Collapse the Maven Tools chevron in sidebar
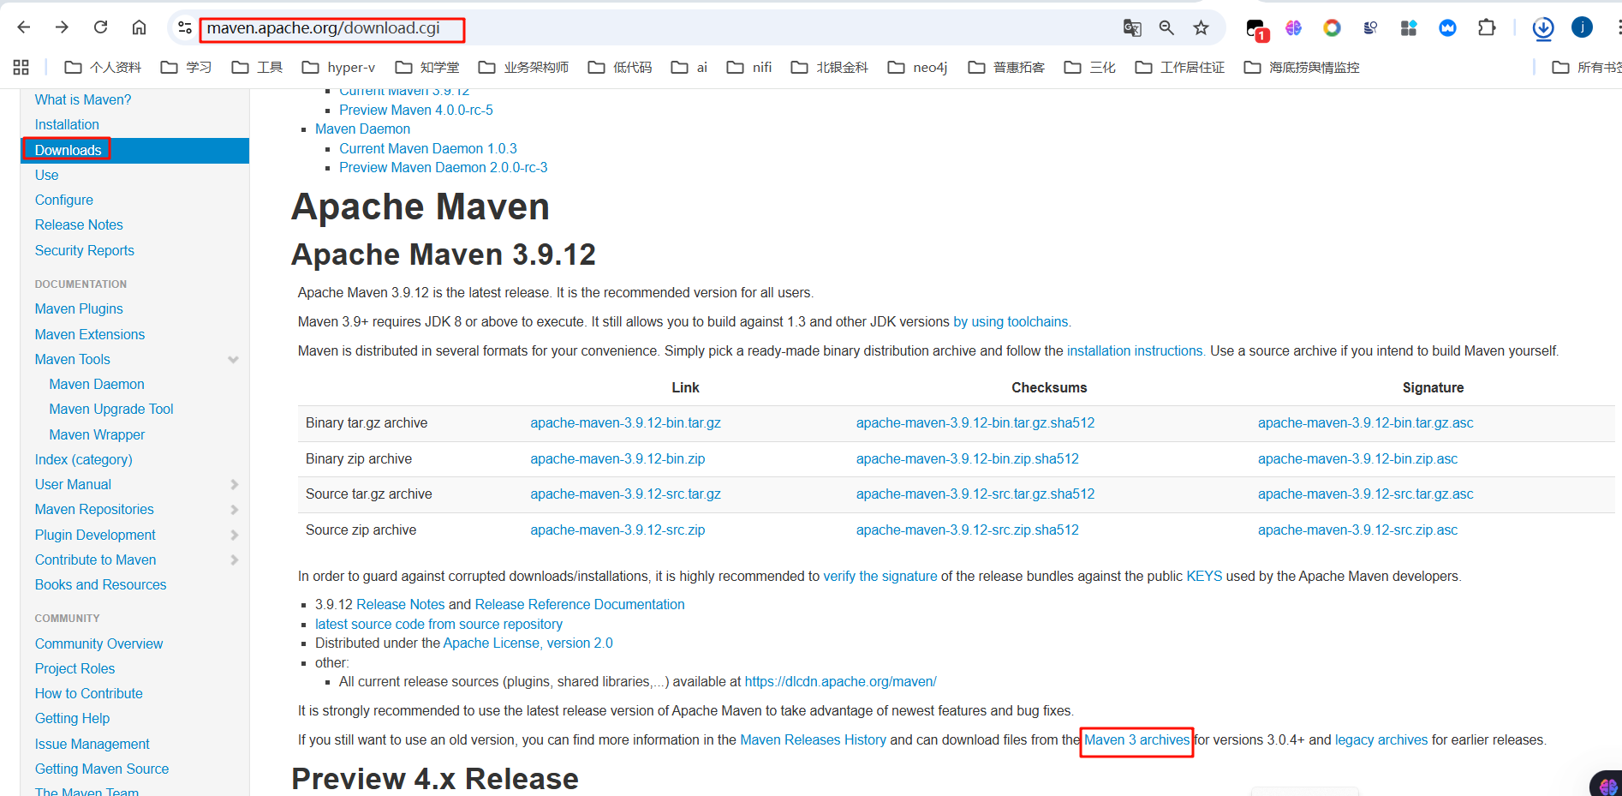The image size is (1622, 796). [x=233, y=360]
